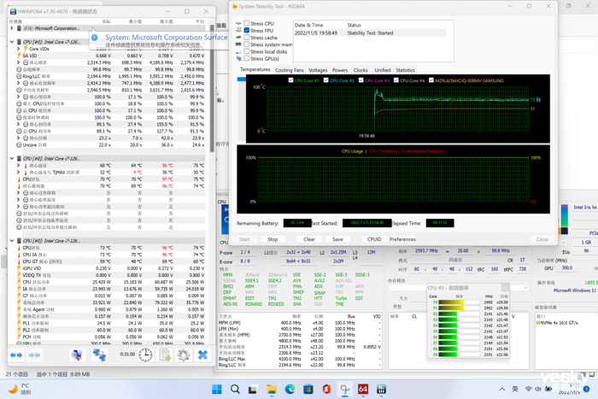Image resolution: width=598 pixels, height=399 pixels.
Task: Reset HWiNFO timer clock icon
Action: [145, 355]
